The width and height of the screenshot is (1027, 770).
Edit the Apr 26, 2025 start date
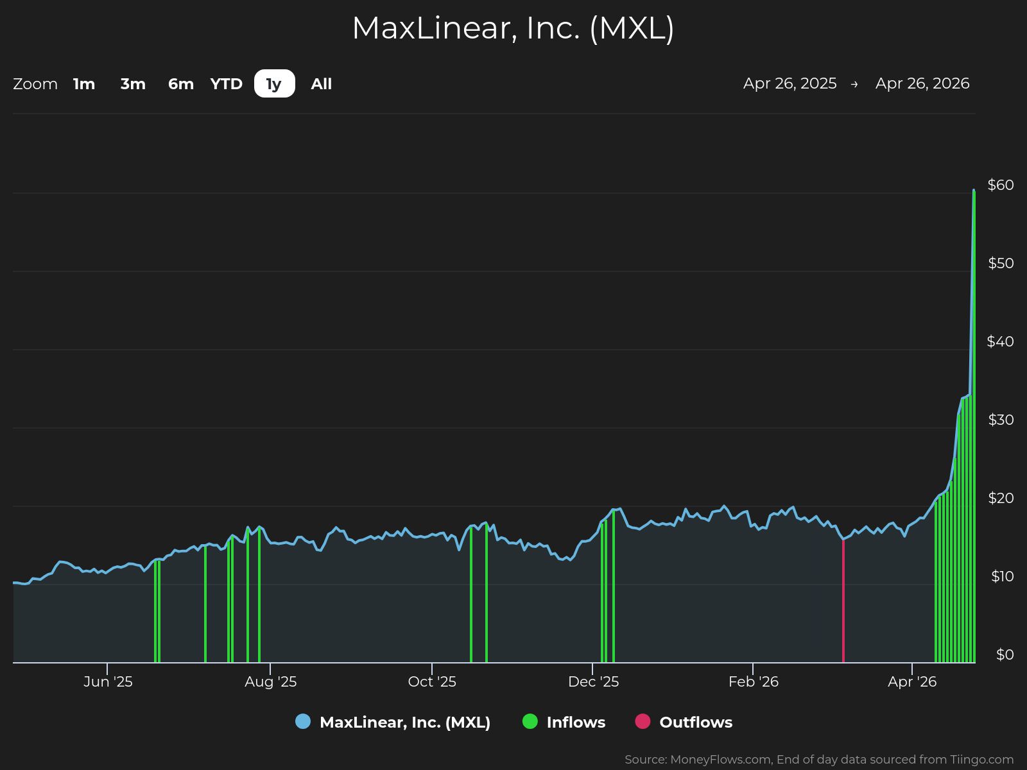[790, 83]
